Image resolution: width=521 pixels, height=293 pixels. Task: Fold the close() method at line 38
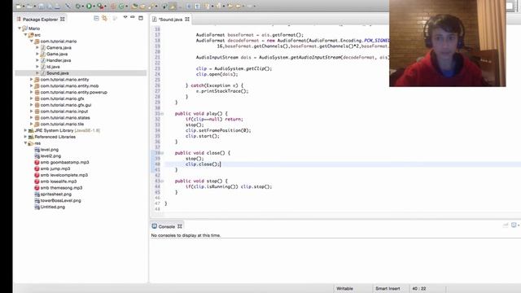[162, 153]
